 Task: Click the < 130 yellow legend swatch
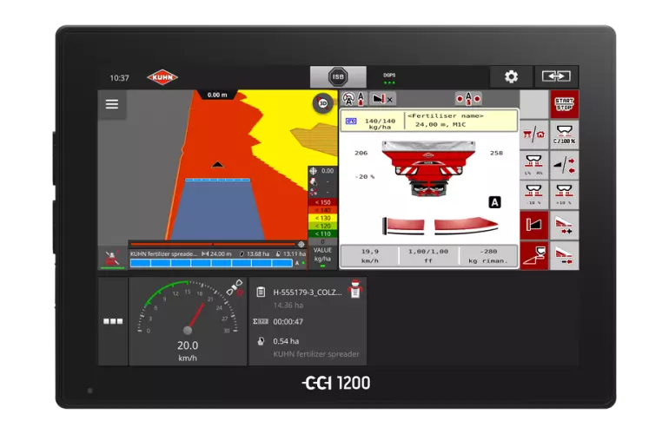322,218
